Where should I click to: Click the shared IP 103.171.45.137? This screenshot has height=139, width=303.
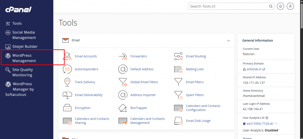(x=254, y=83)
